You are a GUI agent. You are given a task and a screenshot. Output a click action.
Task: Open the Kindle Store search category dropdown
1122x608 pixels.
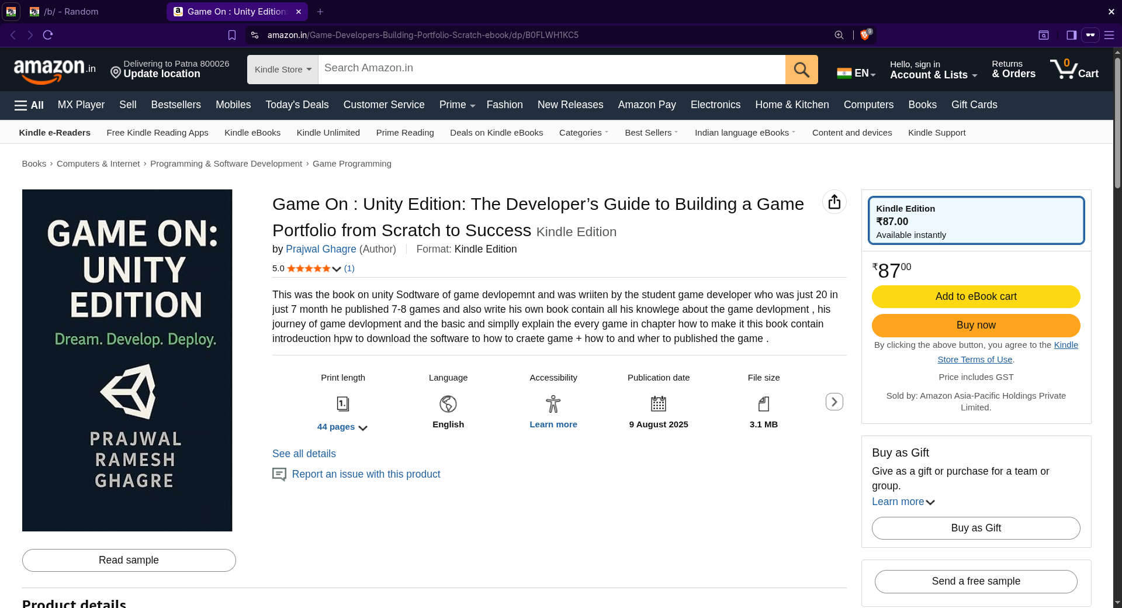tap(283, 70)
